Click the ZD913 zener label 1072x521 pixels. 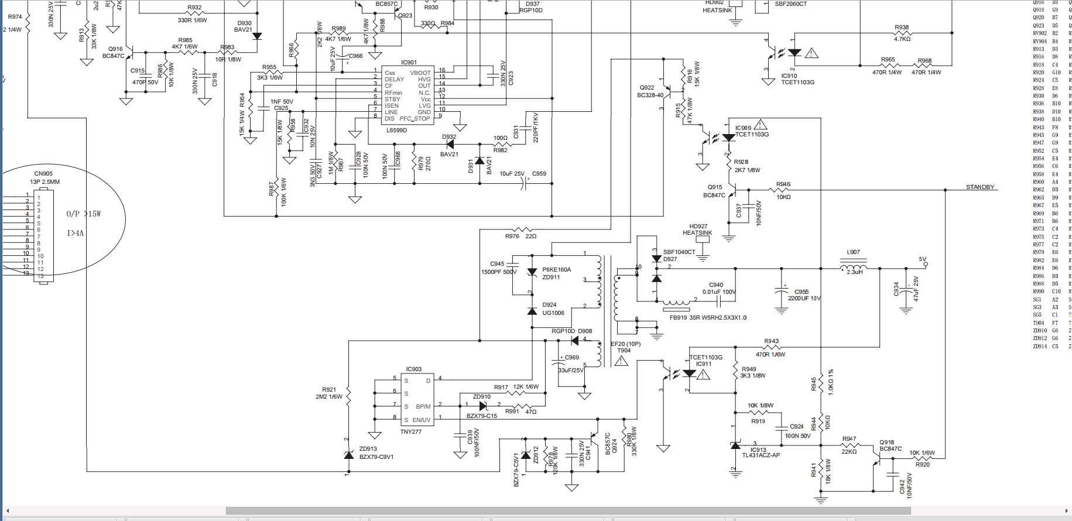[x=368, y=449]
